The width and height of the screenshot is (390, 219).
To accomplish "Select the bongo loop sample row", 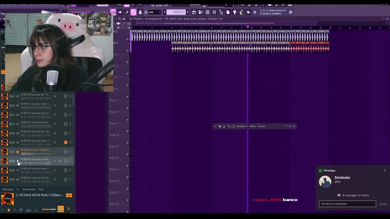I will (x=37, y=170).
